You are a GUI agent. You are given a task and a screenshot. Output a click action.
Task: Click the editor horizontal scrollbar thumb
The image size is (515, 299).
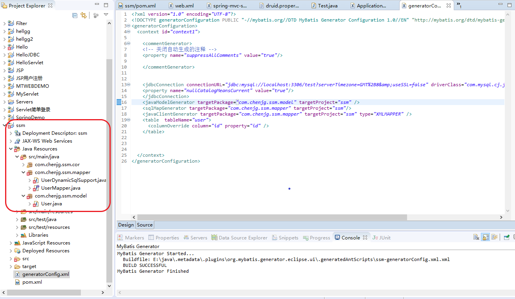coord(272,217)
